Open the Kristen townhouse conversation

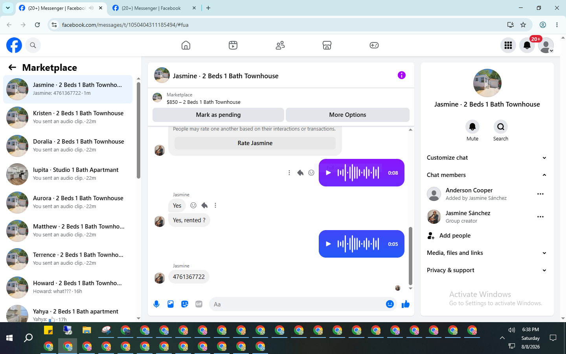68,117
